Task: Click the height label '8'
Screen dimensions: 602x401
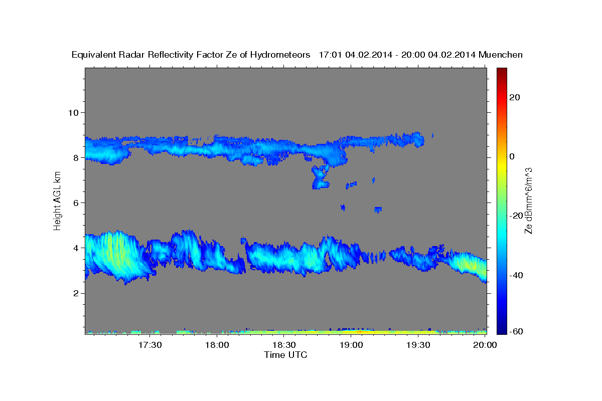Action: click(75, 157)
